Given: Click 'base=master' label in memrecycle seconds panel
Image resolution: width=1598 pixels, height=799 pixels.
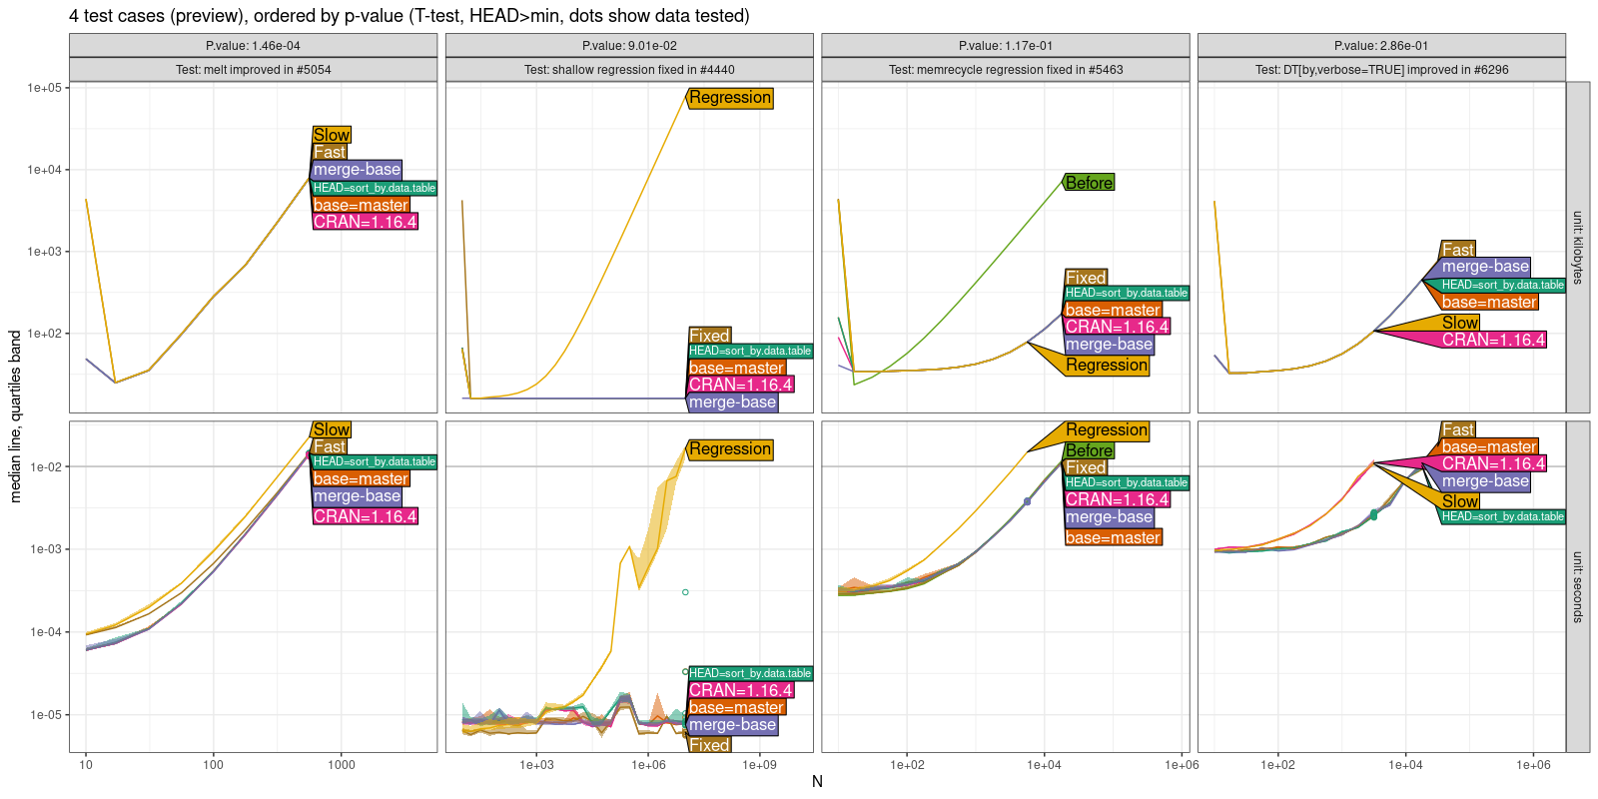Looking at the screenshot, I should point(1113,537).
